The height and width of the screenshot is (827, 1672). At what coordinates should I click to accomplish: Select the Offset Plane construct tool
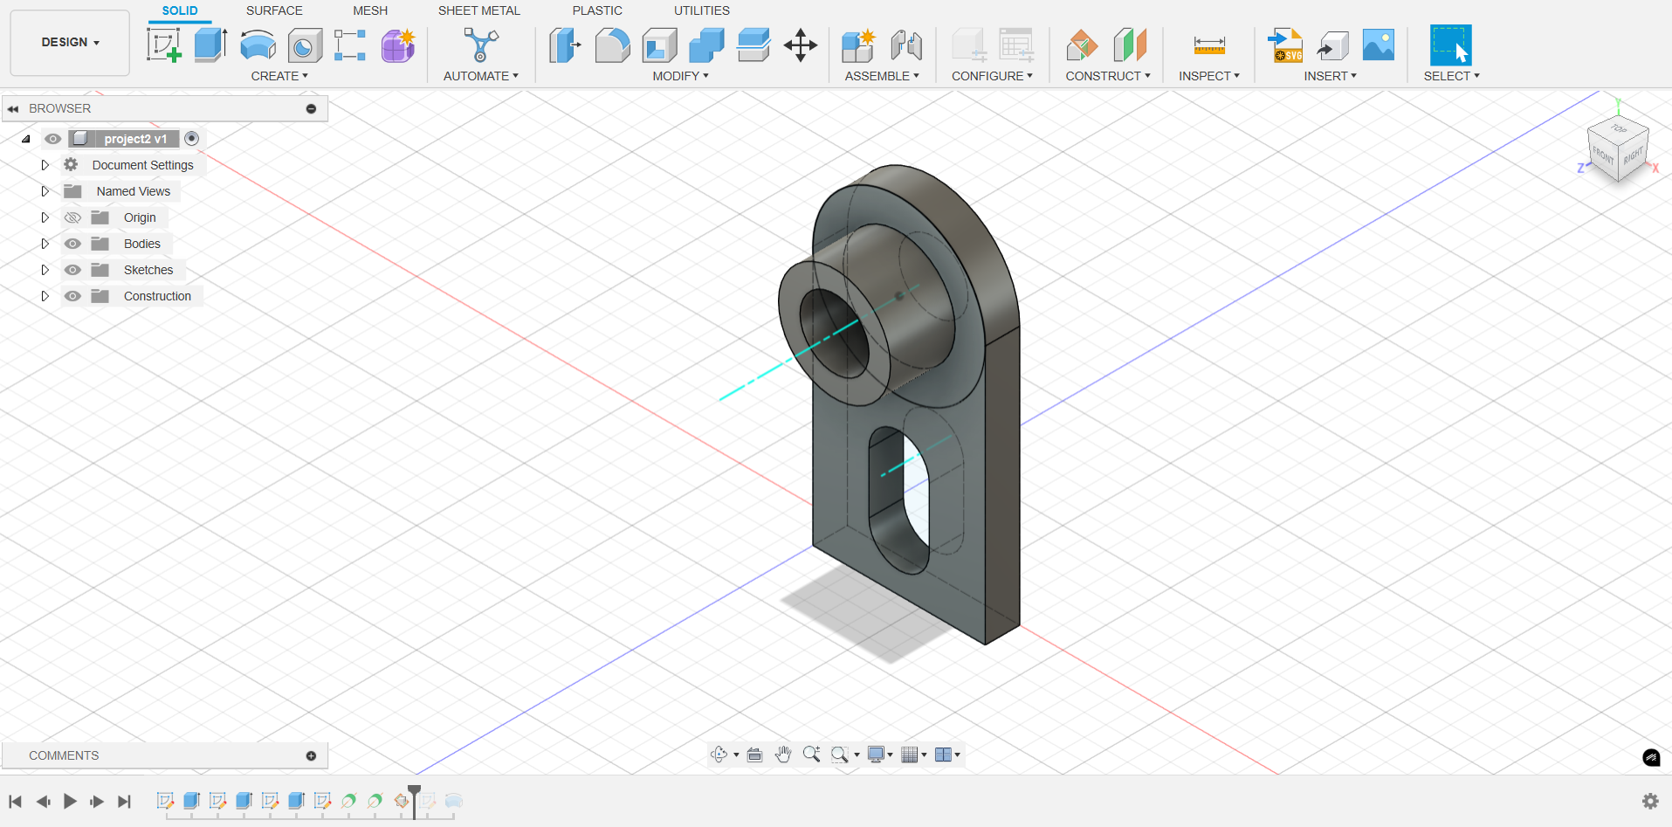pyautogui.click(x=1083, y=45)
